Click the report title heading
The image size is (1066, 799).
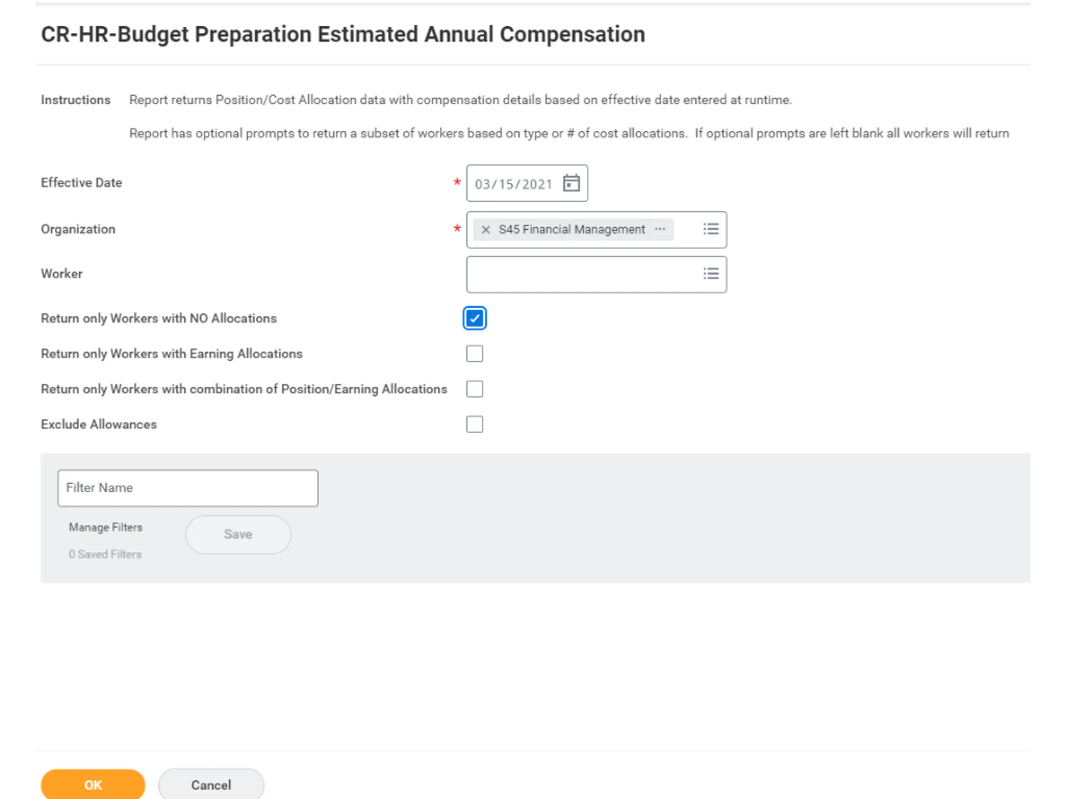click(343, 35)
